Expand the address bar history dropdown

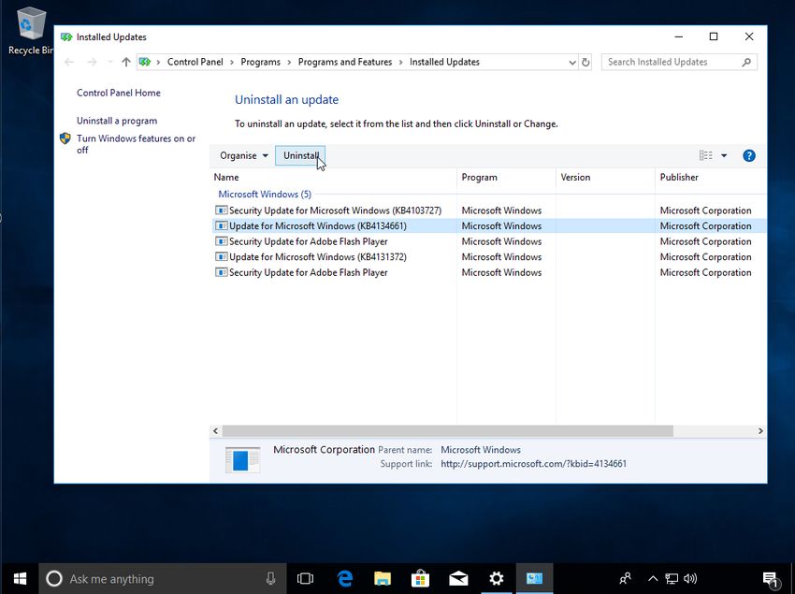point(571,63)
